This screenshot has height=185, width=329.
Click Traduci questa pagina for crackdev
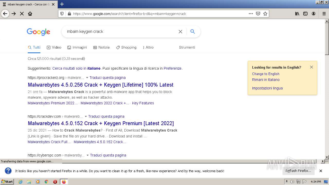coord(106,116)
